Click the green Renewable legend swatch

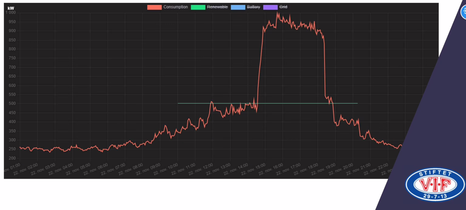[x=198, y=7]
